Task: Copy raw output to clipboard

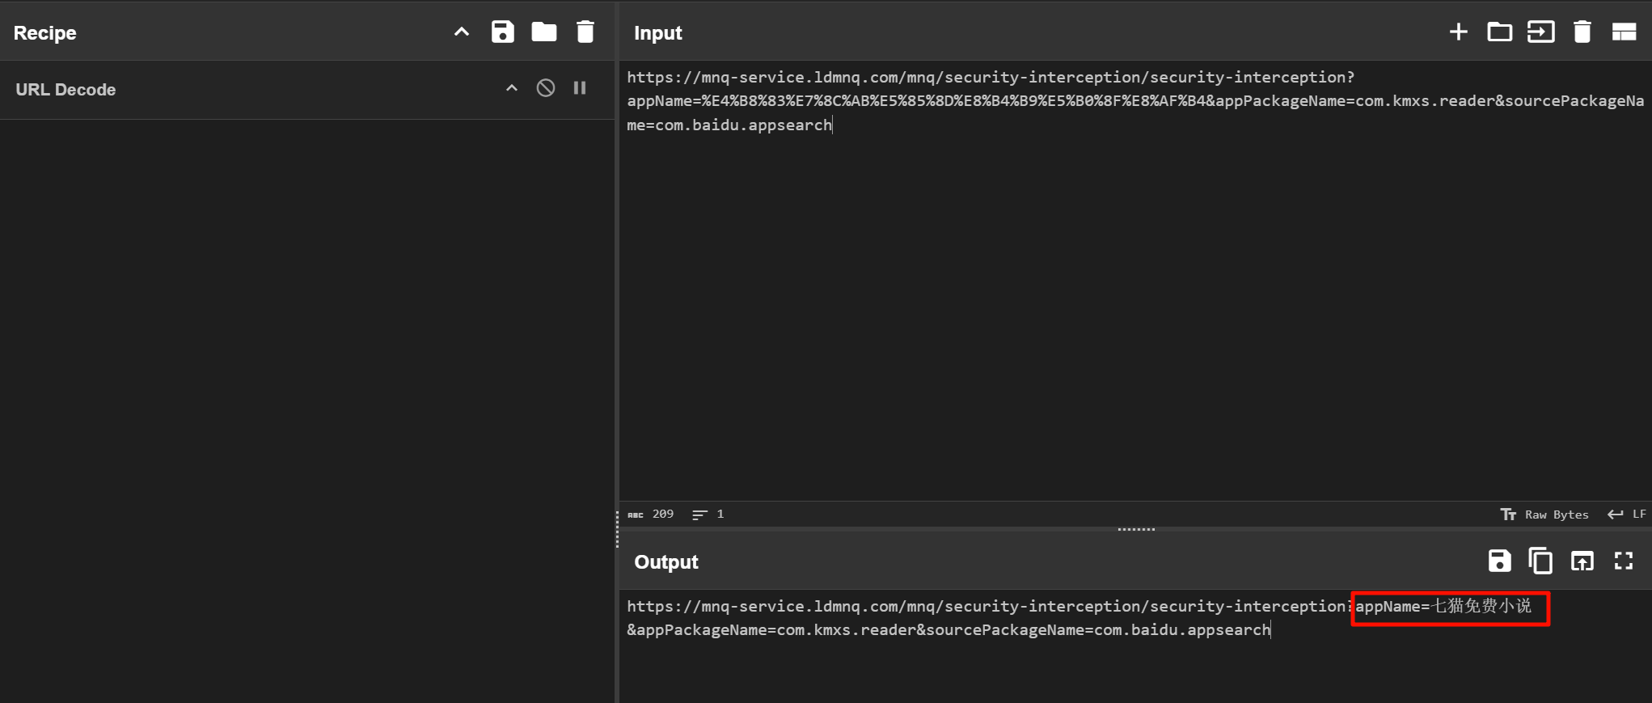Action: point(1540,561)
